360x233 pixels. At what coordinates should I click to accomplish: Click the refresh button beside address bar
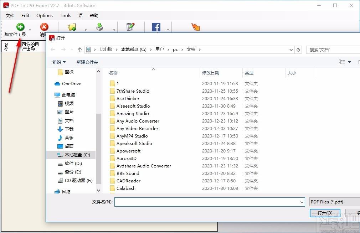click(298, 50)
